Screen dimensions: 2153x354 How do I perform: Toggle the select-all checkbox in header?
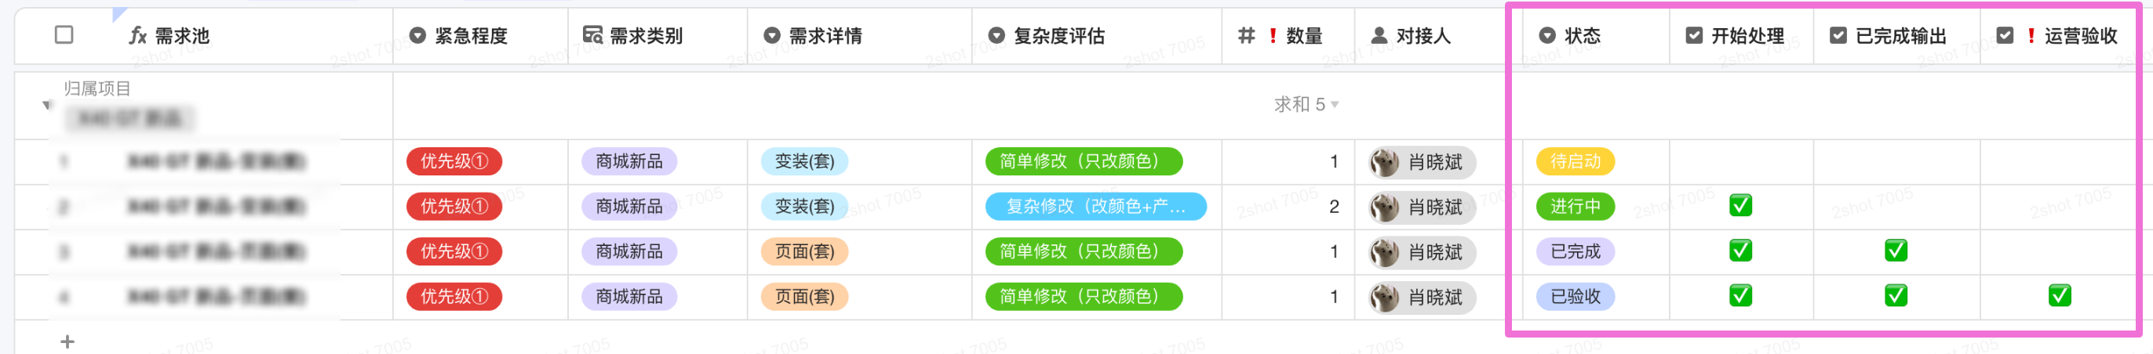click(64, 35)
